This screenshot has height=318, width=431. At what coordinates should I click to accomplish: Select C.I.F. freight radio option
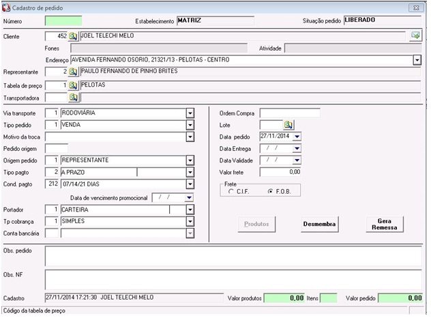(231, 192)
